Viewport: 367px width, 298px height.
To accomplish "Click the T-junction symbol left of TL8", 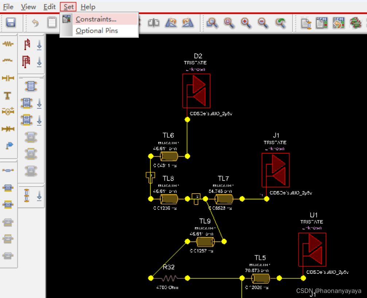I will click(150, 177).
